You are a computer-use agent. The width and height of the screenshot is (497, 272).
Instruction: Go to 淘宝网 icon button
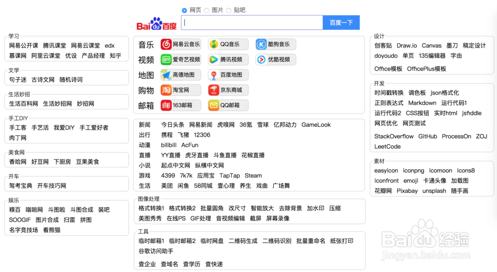pyautogui.click(x=181, y=90)
